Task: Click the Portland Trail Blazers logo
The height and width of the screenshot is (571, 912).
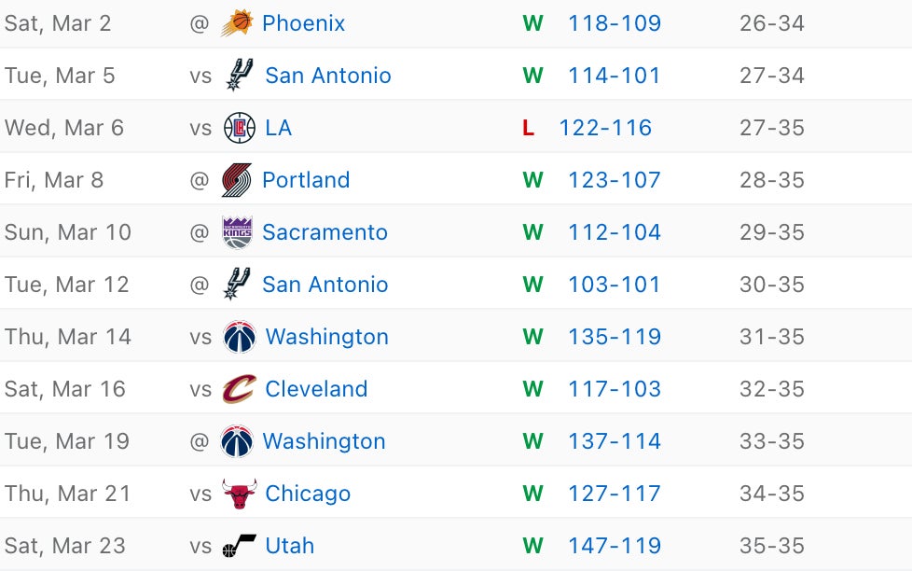Action: (237, 180)
